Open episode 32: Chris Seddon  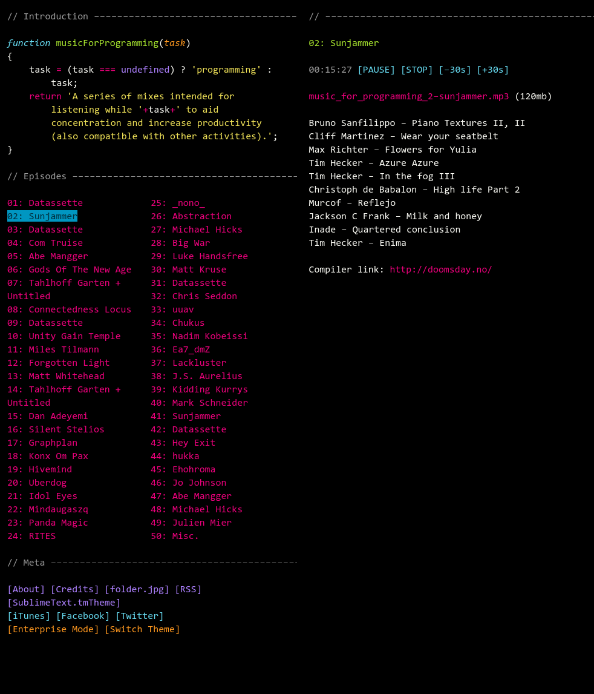(x=194, y=296)
